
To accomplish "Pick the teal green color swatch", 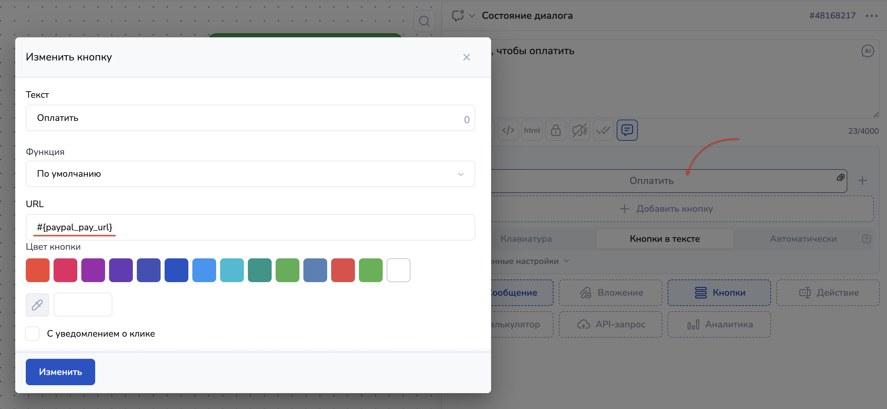I will click(x=260, y=270).
